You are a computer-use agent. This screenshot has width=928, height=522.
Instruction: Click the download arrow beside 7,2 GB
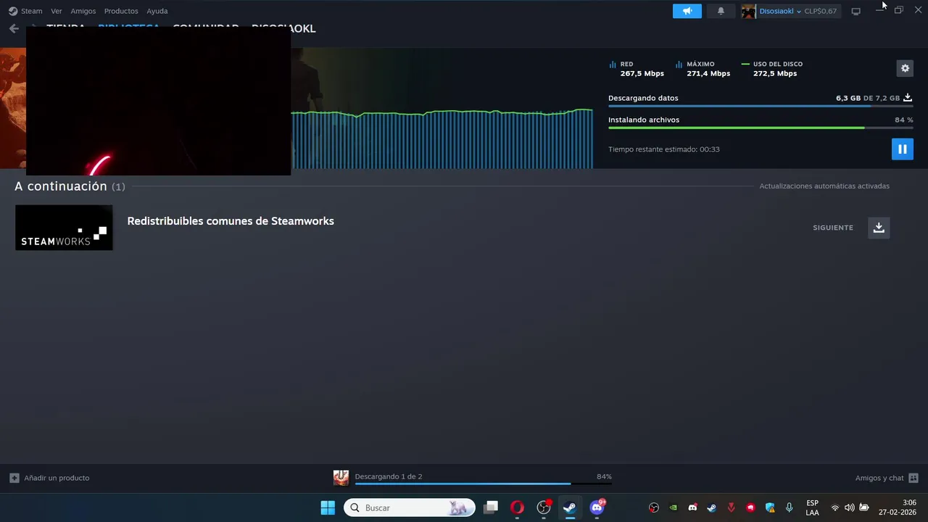coord(908,98)
